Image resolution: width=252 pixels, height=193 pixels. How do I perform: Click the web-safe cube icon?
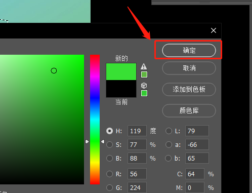point(144,86)
